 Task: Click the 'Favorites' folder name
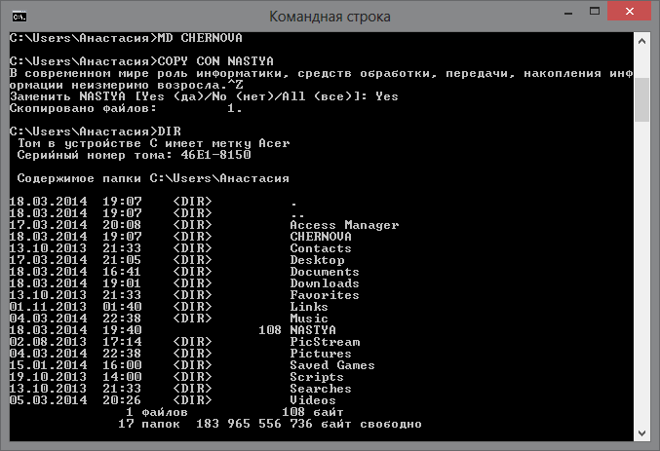[325, 295]
